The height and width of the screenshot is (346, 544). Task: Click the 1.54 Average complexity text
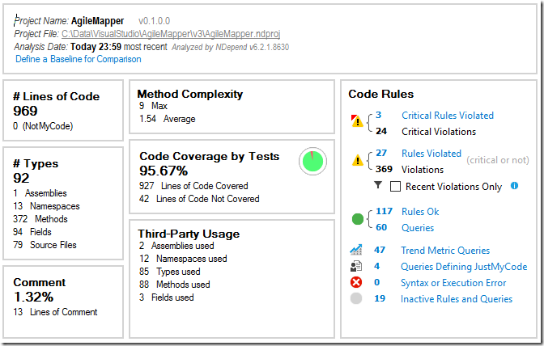click(x=168, y=119)
